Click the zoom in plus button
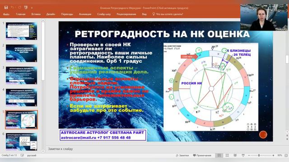 click(x=273, y=155)
